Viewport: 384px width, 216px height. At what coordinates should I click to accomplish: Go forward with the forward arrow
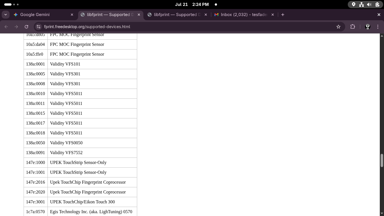pyautogui.click(x=16, y=27)
